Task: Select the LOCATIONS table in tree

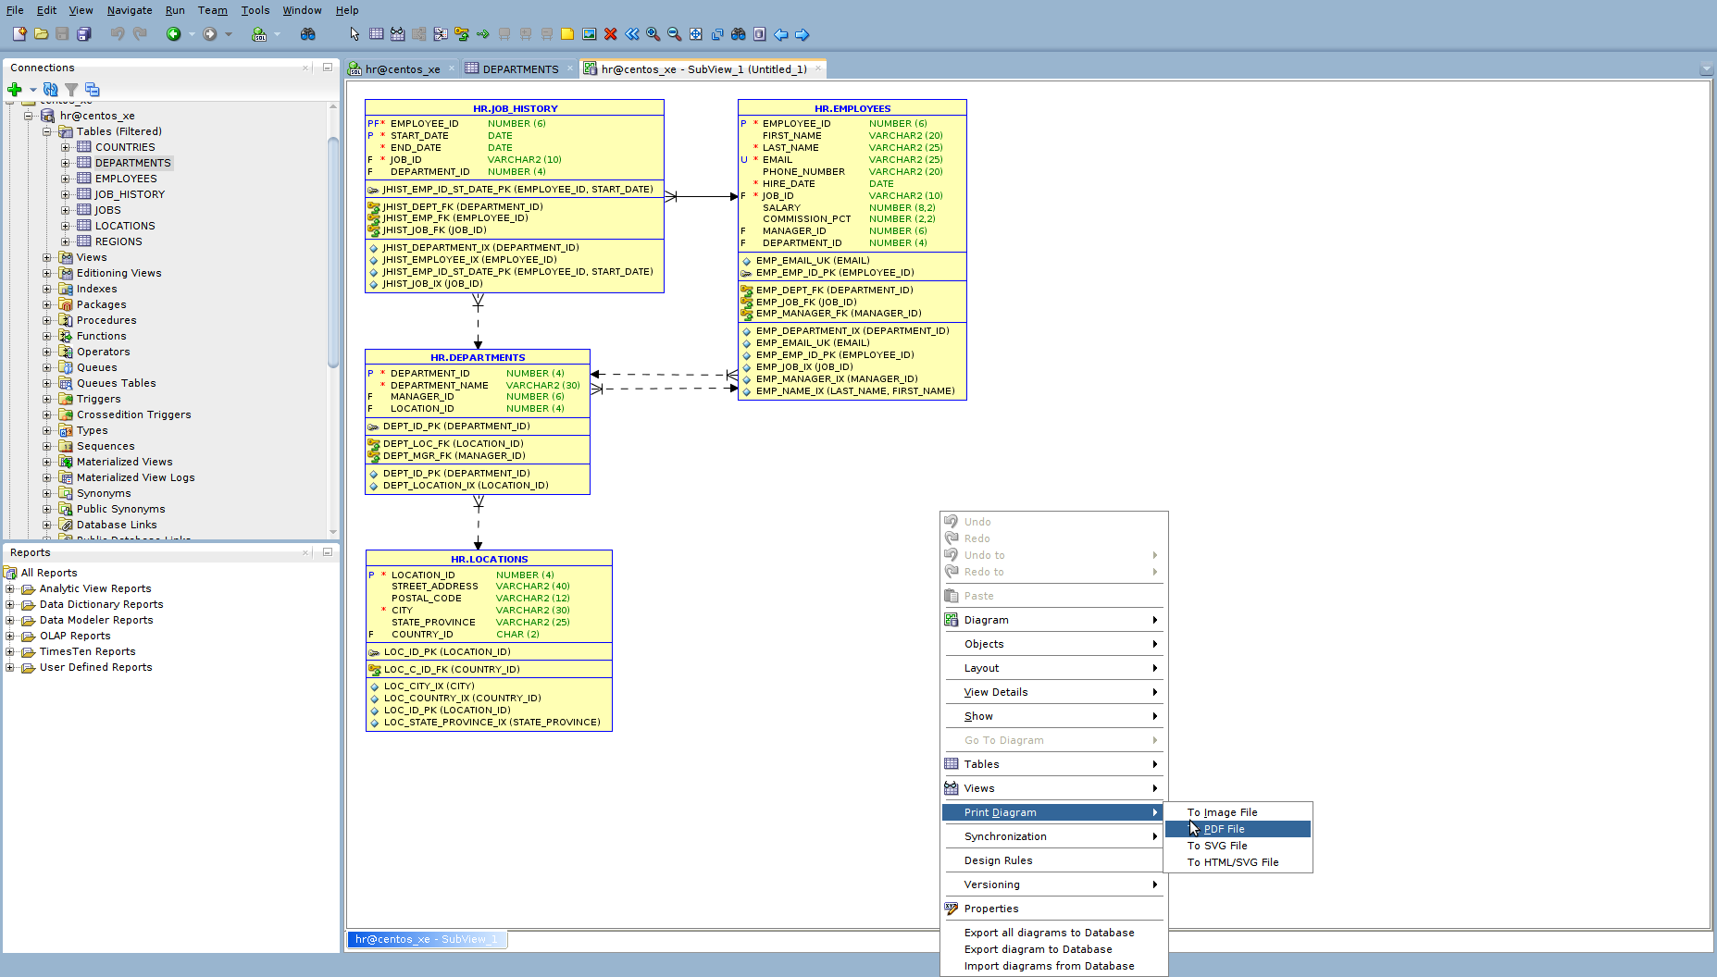Action: point(125,226)
